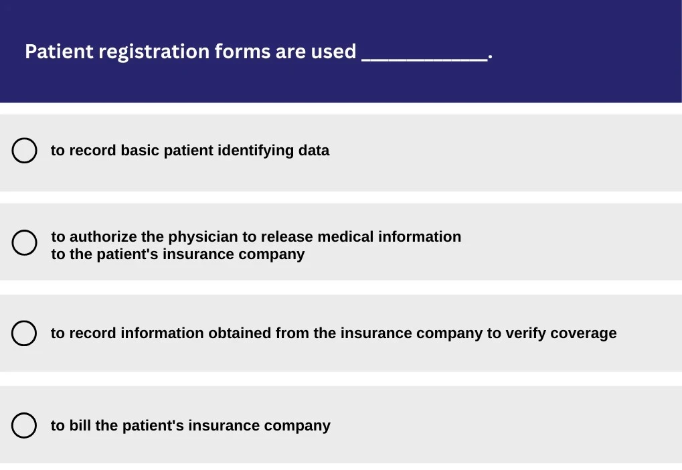Viewport: 682px width, 470px height.
Task: Choose the radio button for authorizing physician release
Action: tap(24, 242)
